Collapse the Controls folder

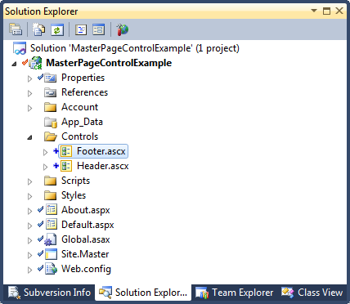pos(29,137)
